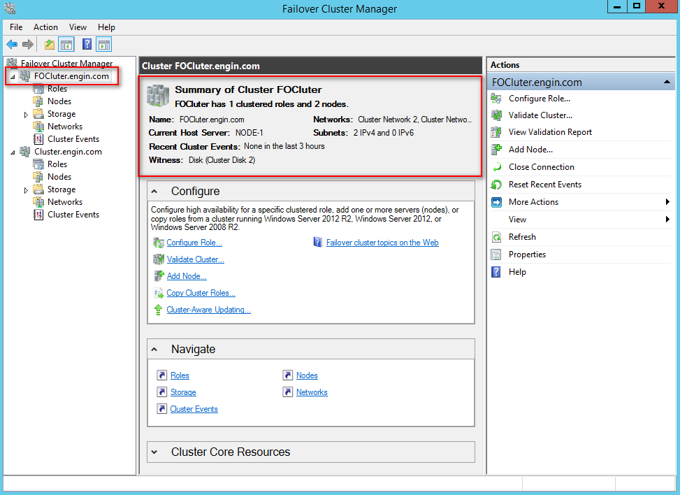Toggle the Show/Hide Action Pane toolbar icon
The width and height of the screenshot is (680, 495).
(x=104, y=44)
